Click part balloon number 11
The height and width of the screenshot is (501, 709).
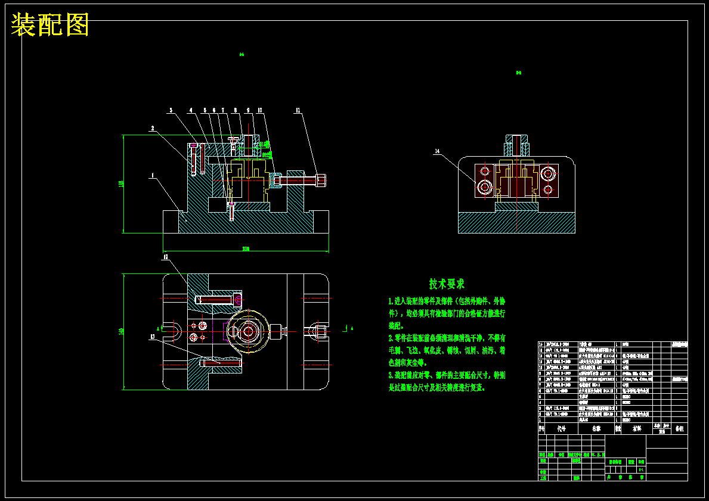pos(298,110)
